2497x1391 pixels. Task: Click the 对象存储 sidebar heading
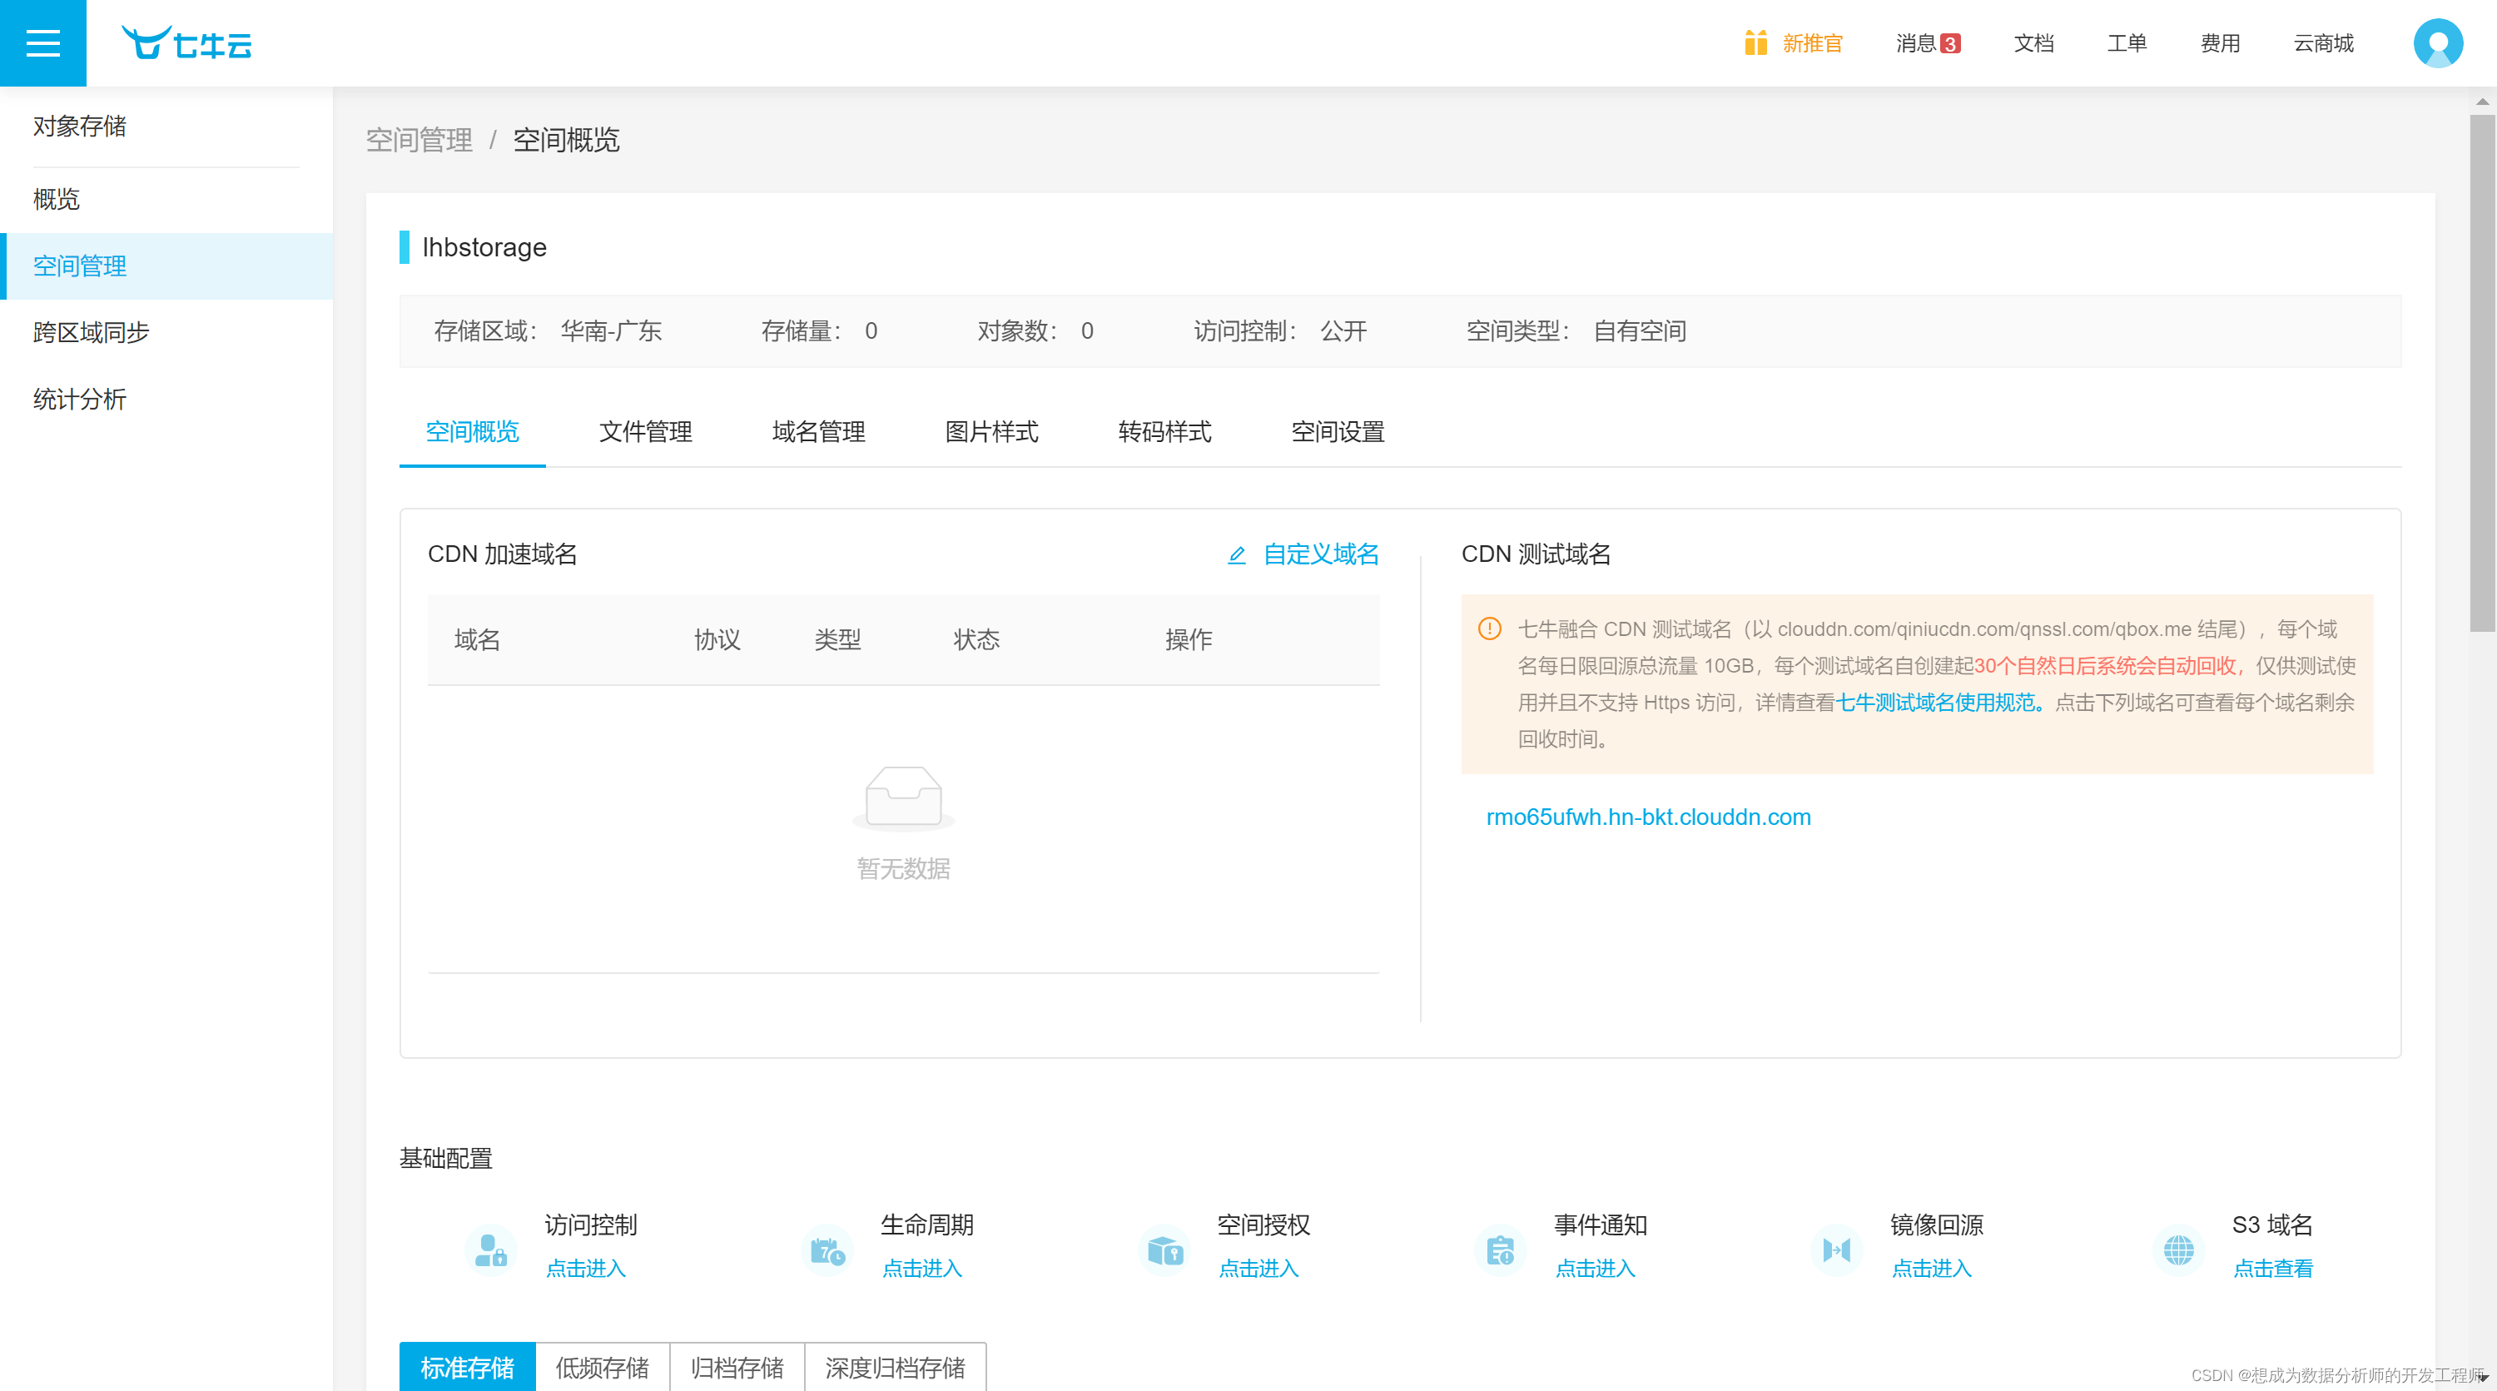(79, 126)
